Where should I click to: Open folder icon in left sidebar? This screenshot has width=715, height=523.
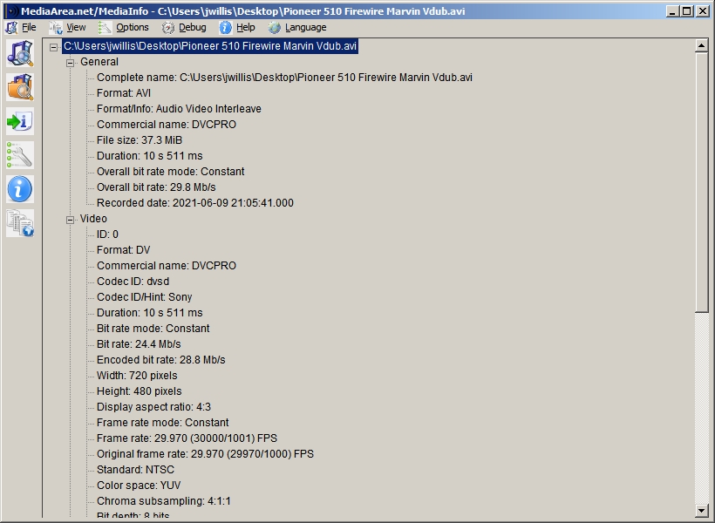coord(20,87)
